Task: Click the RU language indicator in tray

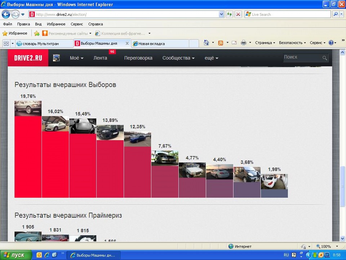Action: tap(286, 255)
